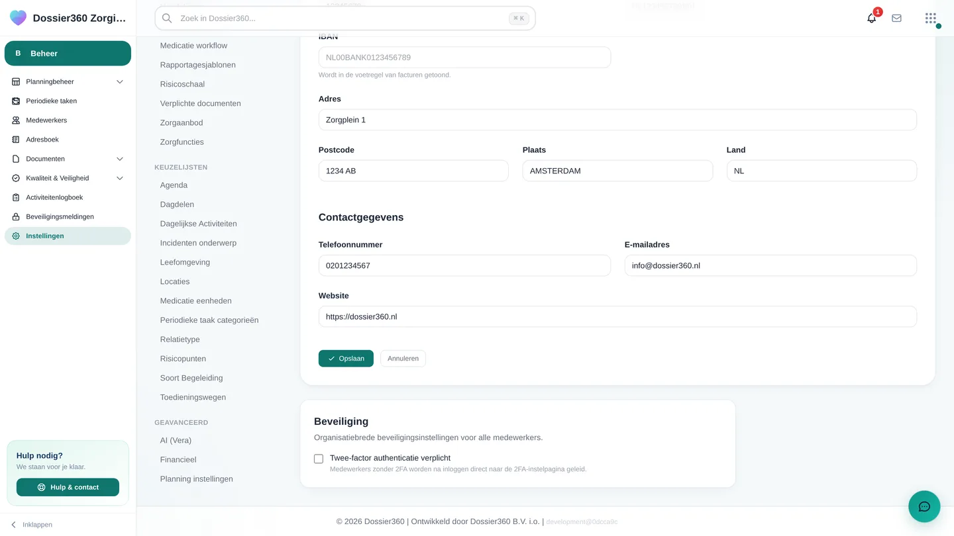The image size is (954, 536).
Task: Click the Hulp & contact button
Action: 68,487
